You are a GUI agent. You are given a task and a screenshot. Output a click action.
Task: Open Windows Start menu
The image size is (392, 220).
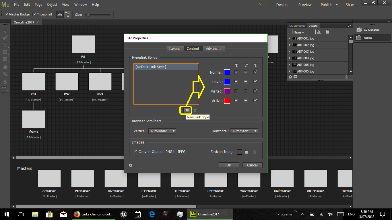click(x=7, y=214)
